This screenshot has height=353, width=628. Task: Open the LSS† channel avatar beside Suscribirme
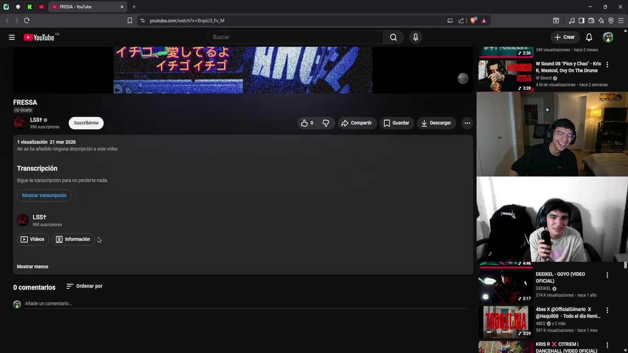(x=20, y=123)
